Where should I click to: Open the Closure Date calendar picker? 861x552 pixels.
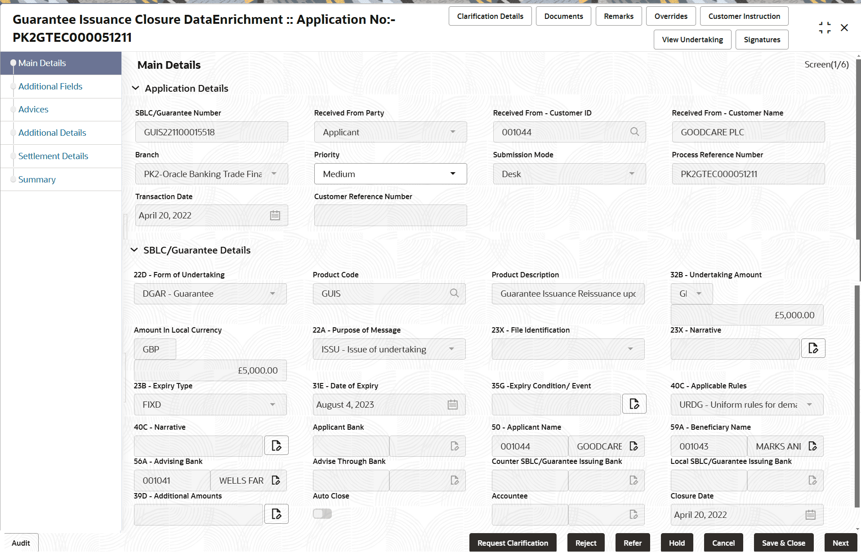[810, 514]
